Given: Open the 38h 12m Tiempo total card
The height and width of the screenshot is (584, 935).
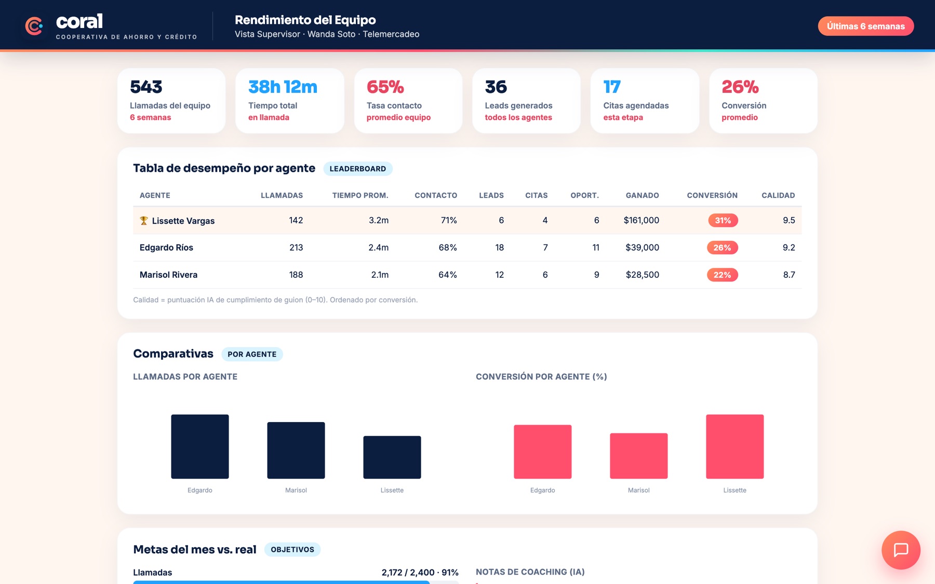Looking at the screenshot, I should point(290,101).
